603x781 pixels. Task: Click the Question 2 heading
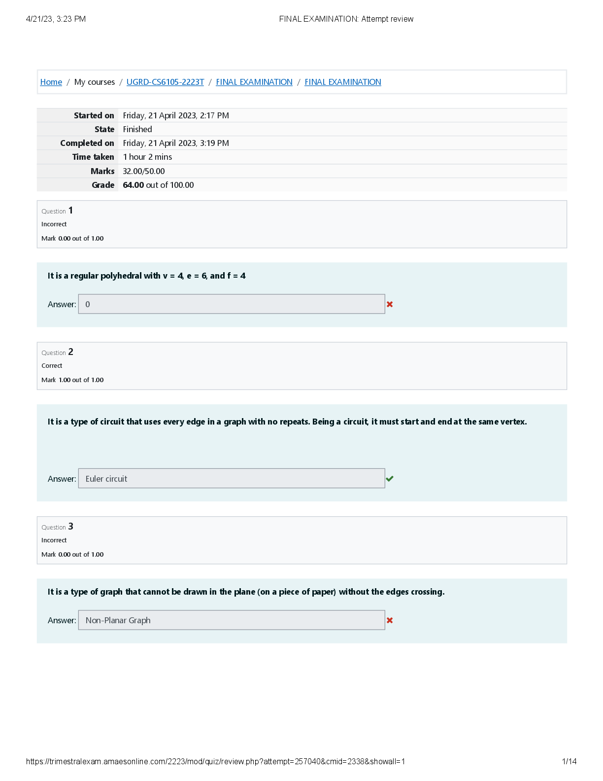click(57, 352)
